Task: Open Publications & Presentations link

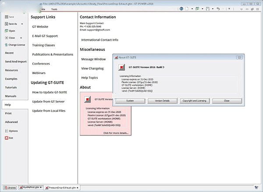Action: pos(53,54)
